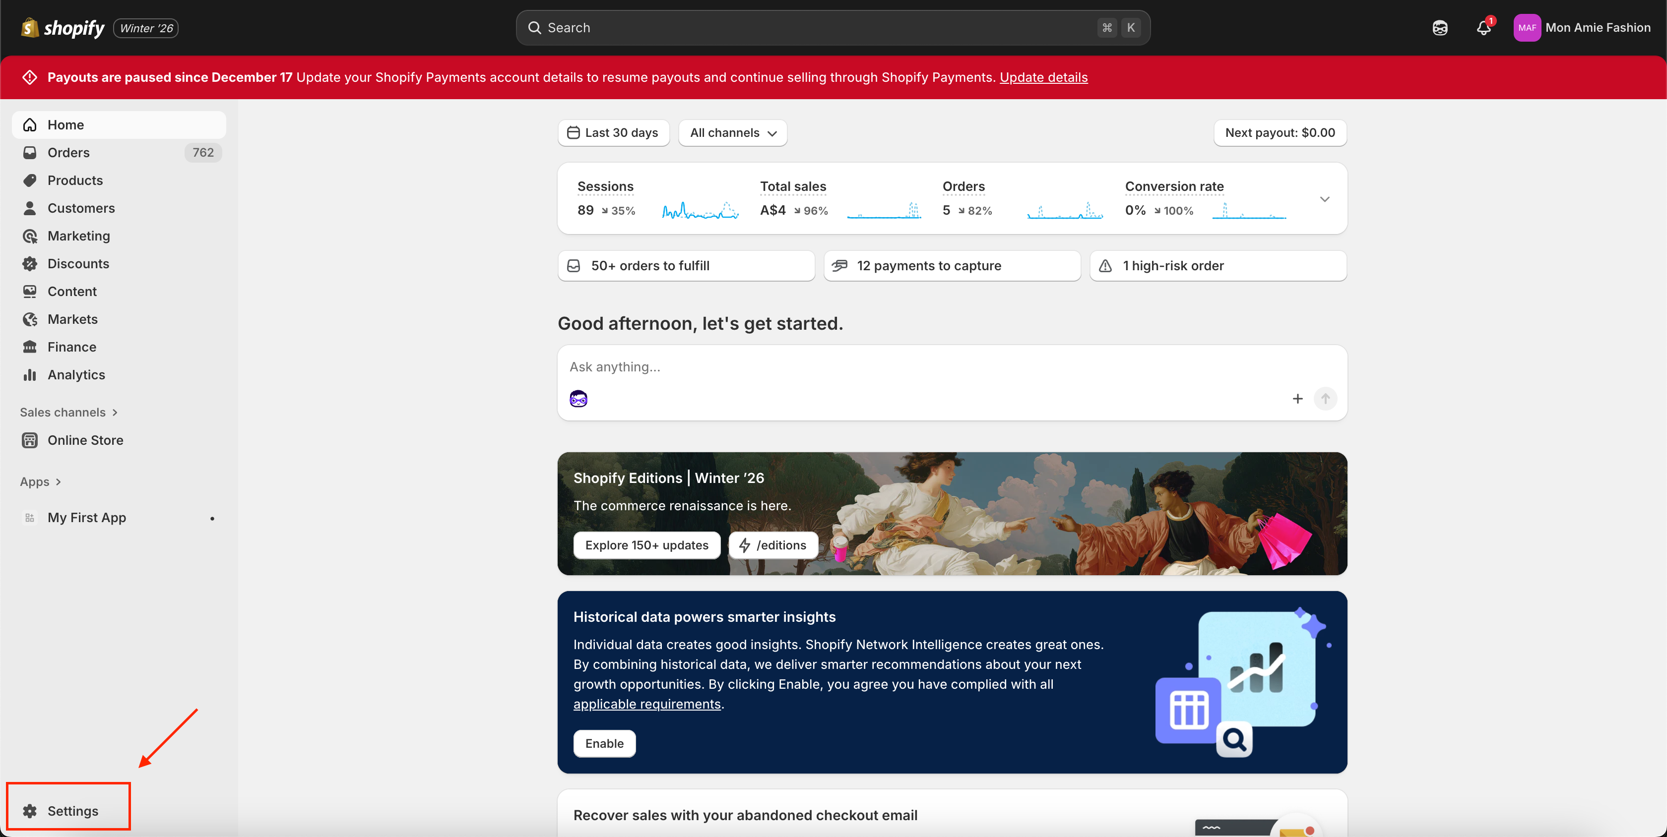Click the Settings gear in the sidebar
The width and height of the screenshot is (1667, 837).
click(x=30, y=811)
